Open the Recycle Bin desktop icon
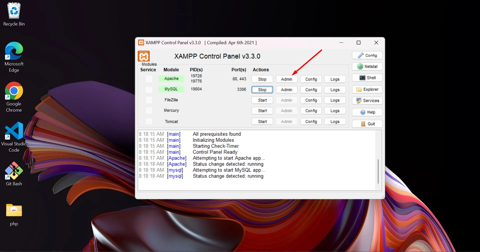 14,14
